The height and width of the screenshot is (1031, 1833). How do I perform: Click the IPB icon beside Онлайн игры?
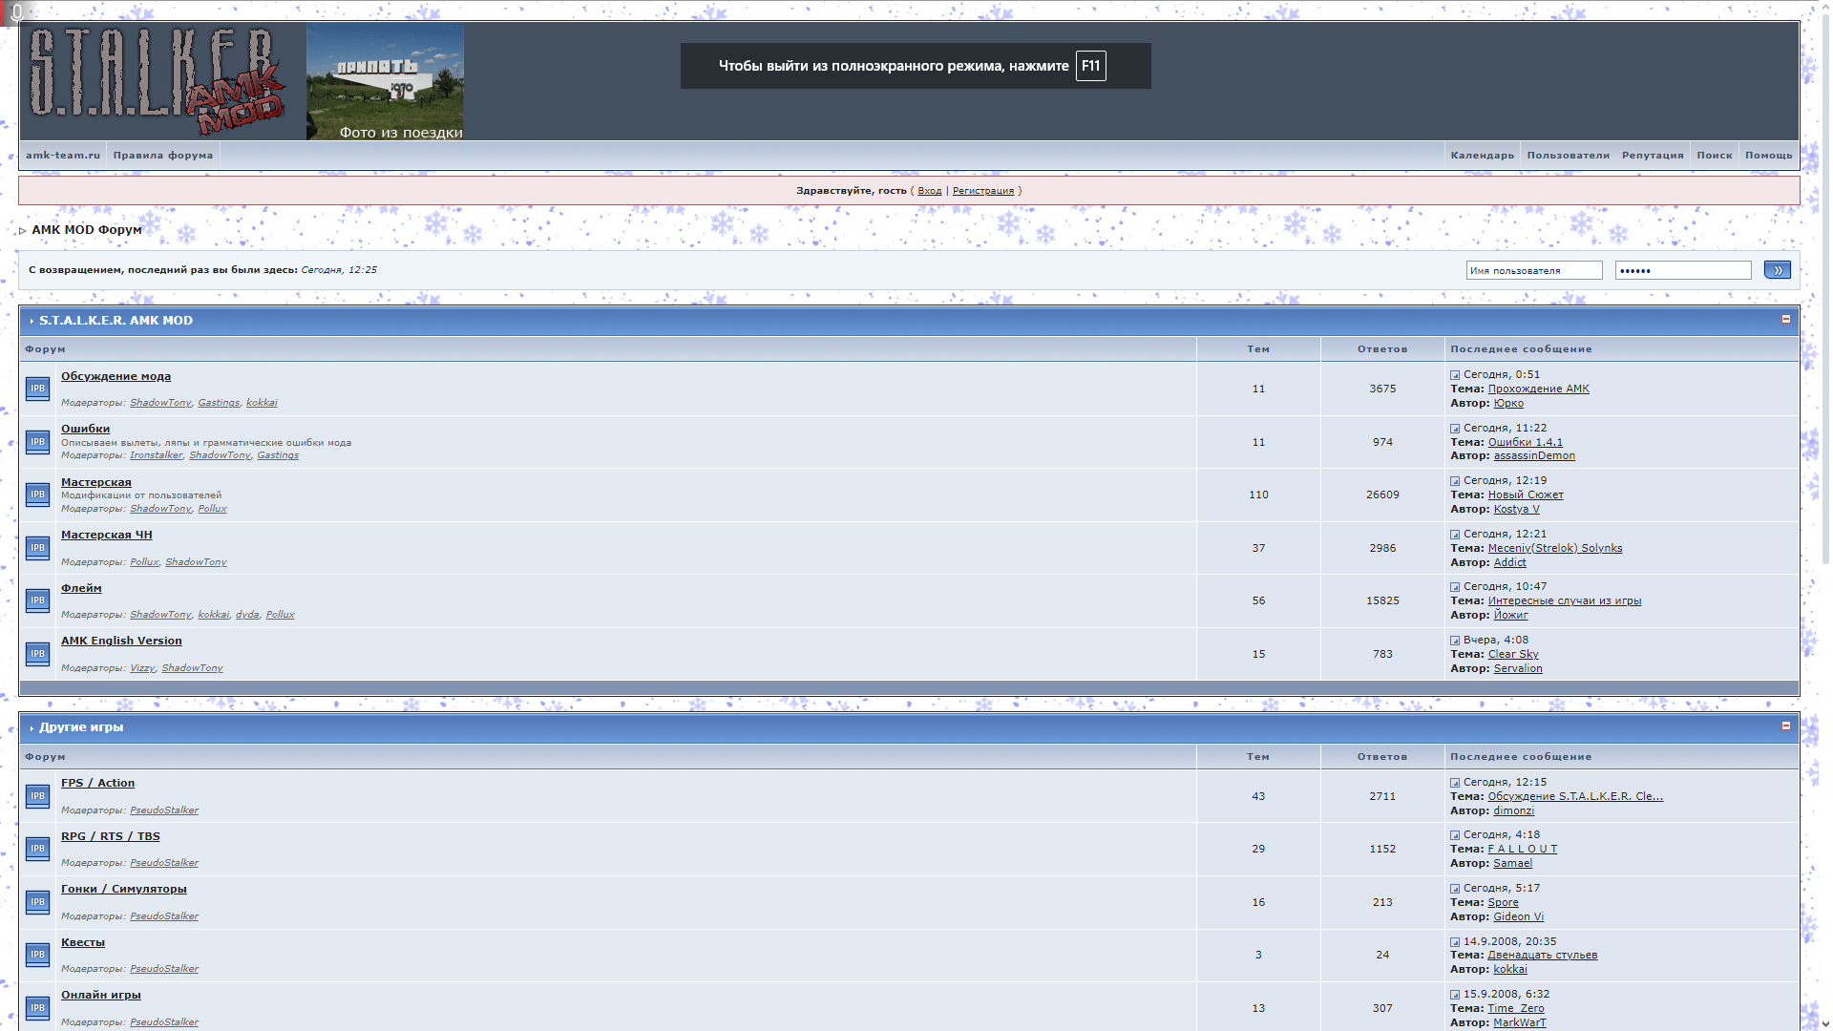(37, 1008)
